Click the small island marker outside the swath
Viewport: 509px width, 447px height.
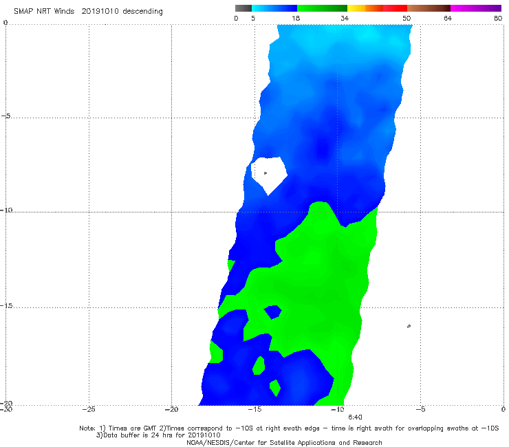click(x=409, y=326)
